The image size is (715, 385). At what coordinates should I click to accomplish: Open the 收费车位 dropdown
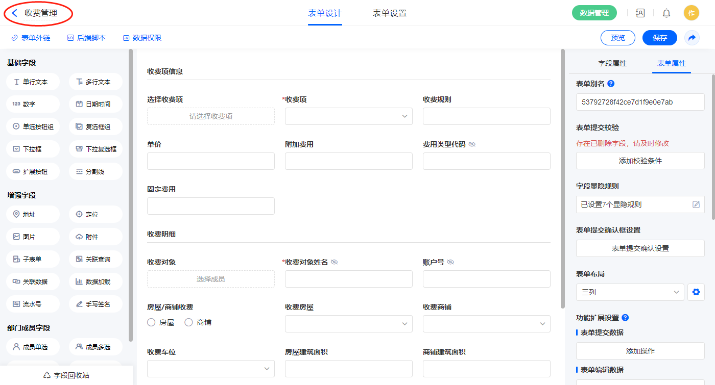211,369
